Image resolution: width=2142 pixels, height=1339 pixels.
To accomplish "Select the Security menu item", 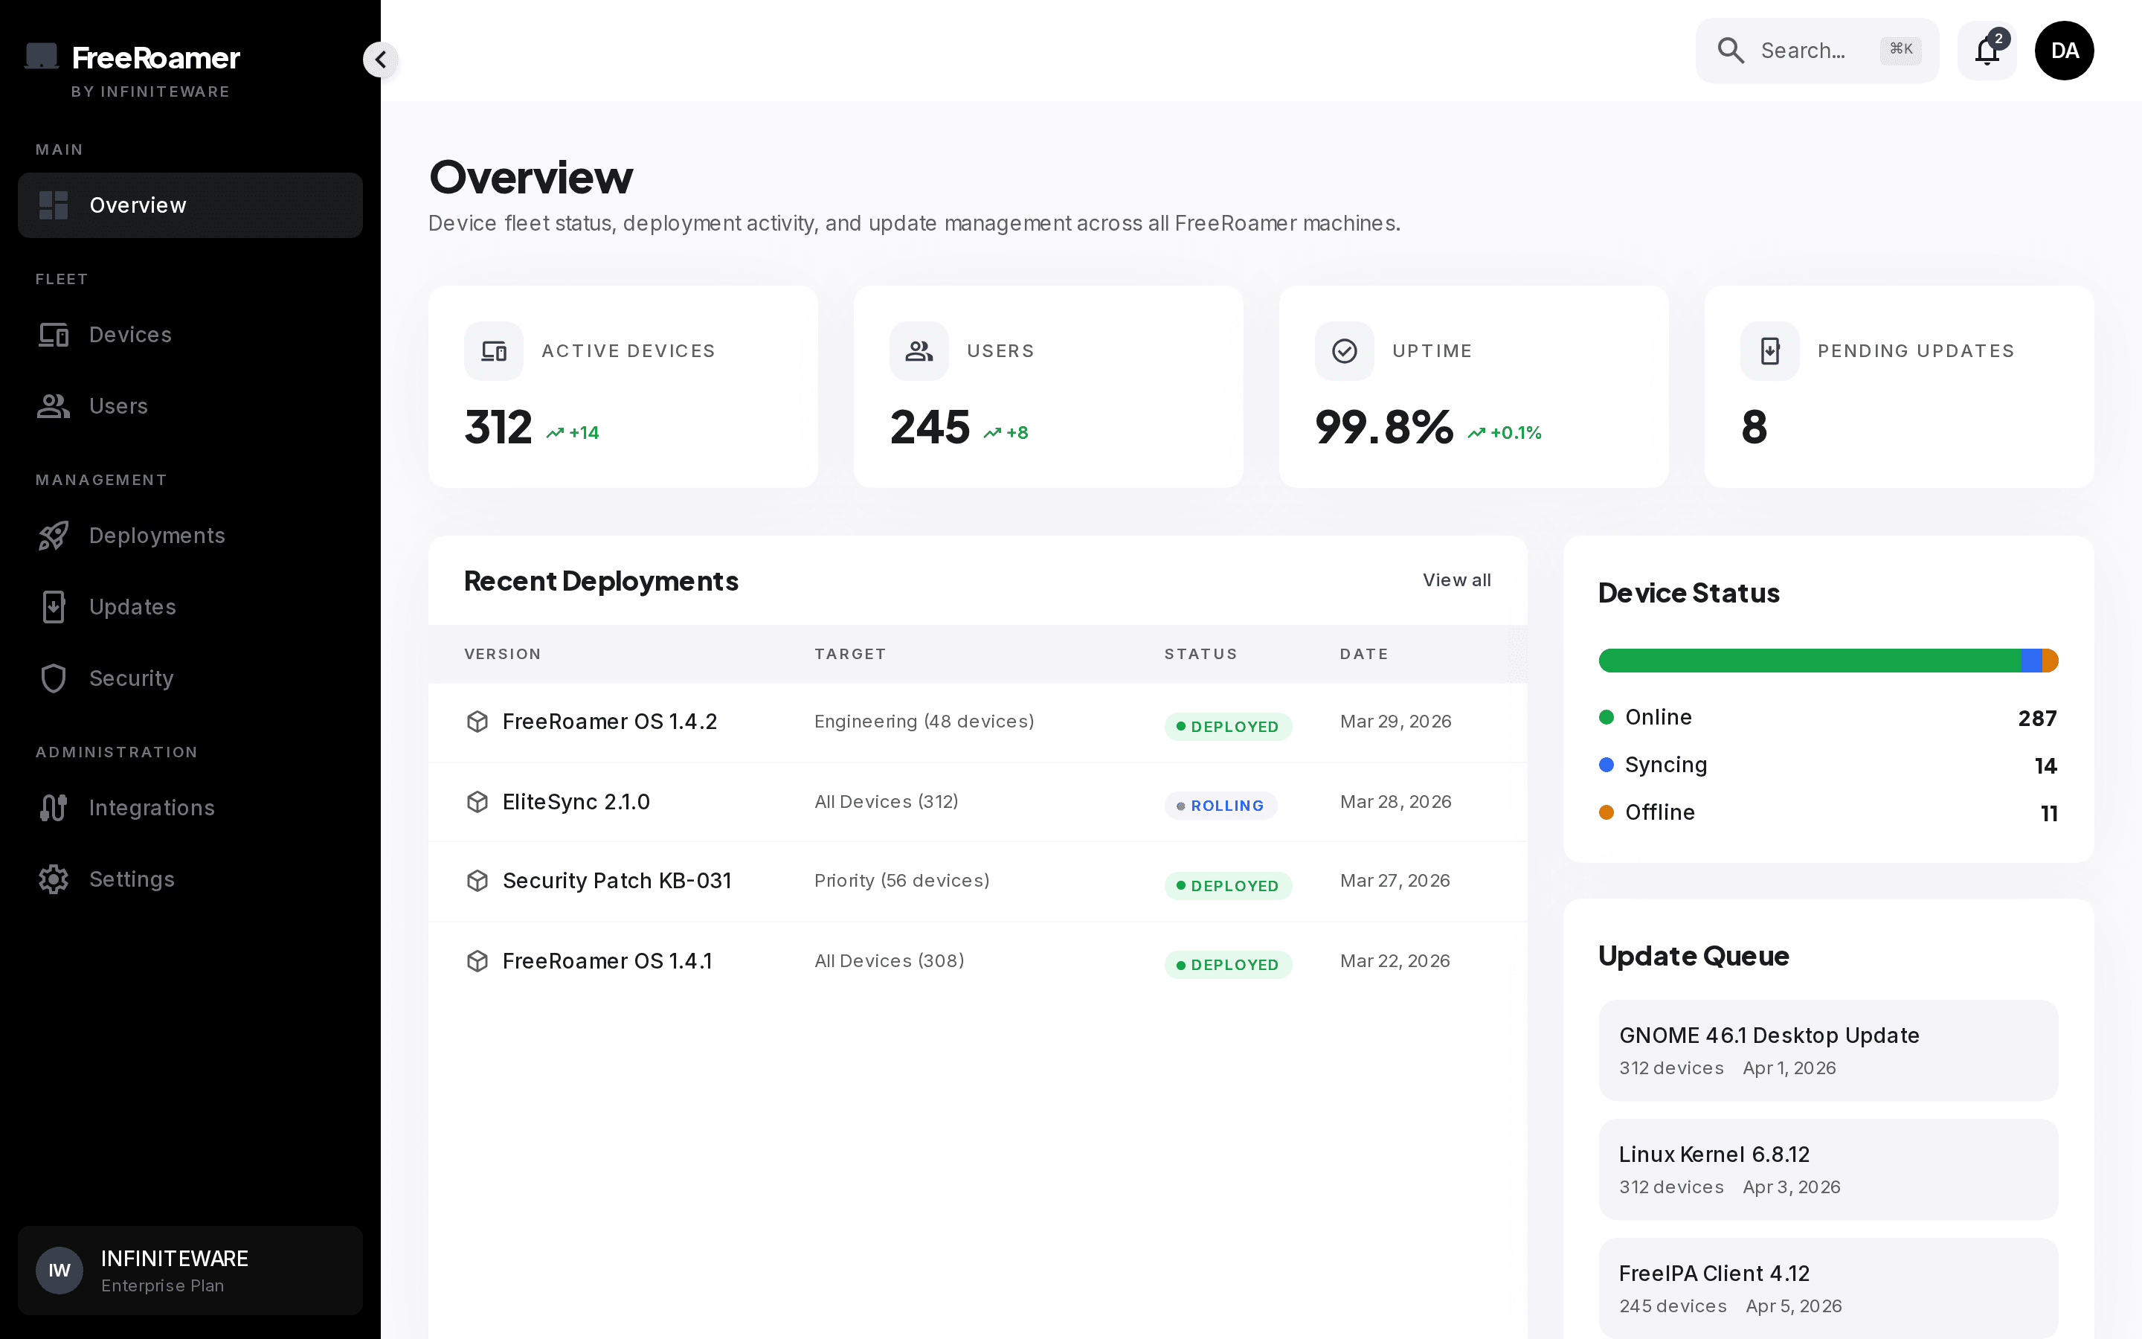I will click(x=190, y=678).
